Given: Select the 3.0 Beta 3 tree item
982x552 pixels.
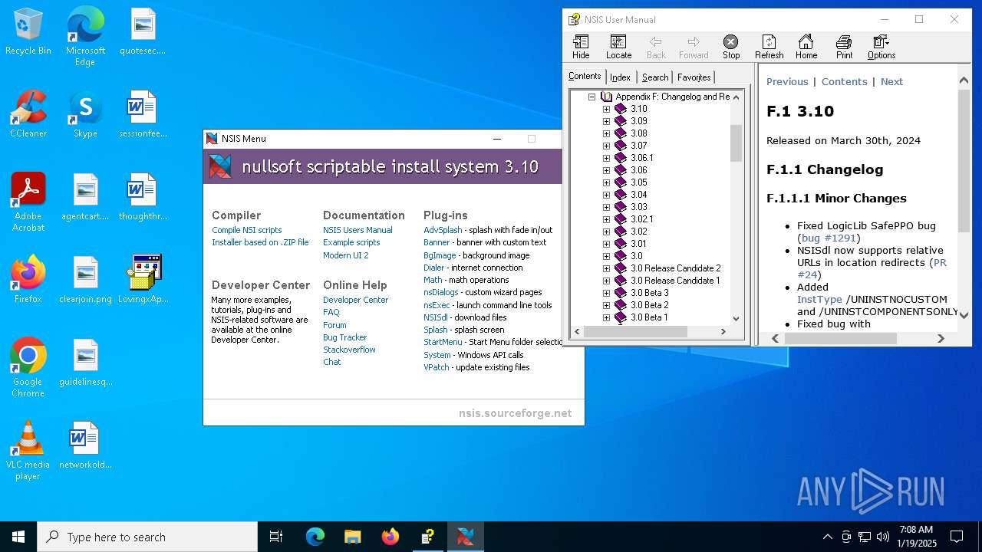Looking at the screenshot, I should click(x=649, y=293).
